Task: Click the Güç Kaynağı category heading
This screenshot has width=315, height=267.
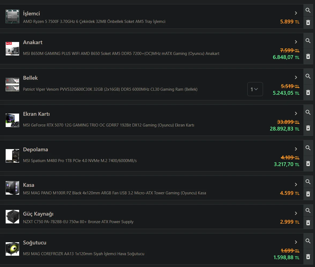Action: [x=38, y=214]
